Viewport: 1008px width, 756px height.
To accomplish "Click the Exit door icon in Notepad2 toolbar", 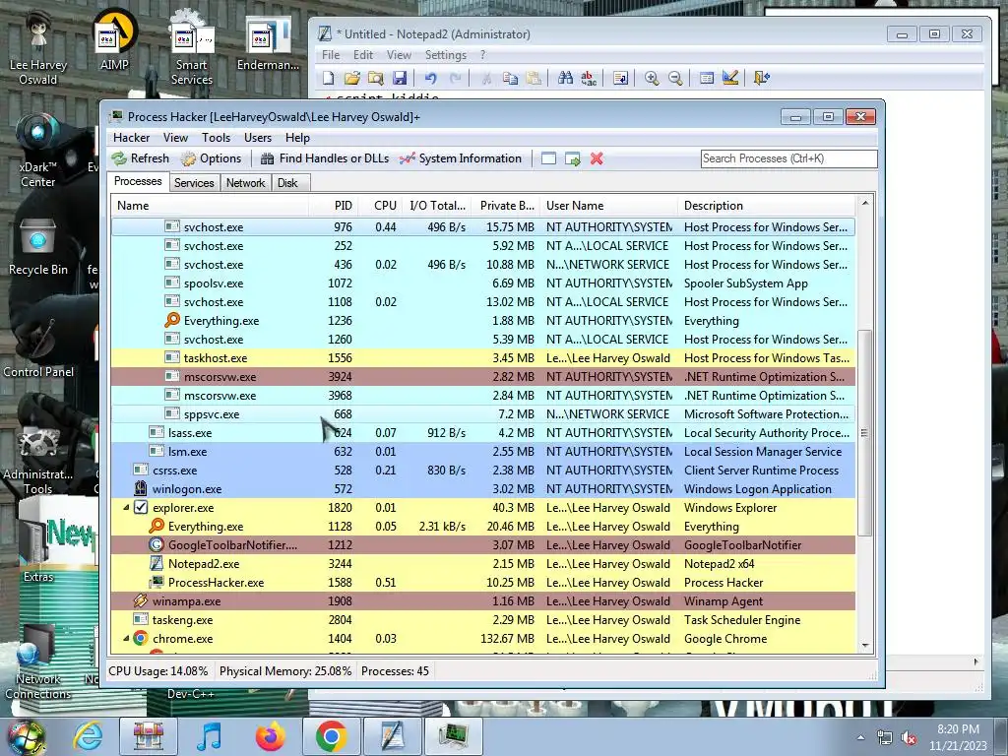I will pyautogui.click(x=761, y=79).
